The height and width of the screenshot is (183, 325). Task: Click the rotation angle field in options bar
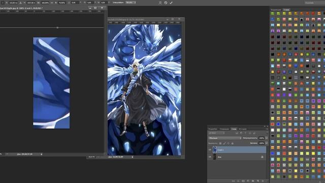[x=75, y=3]
